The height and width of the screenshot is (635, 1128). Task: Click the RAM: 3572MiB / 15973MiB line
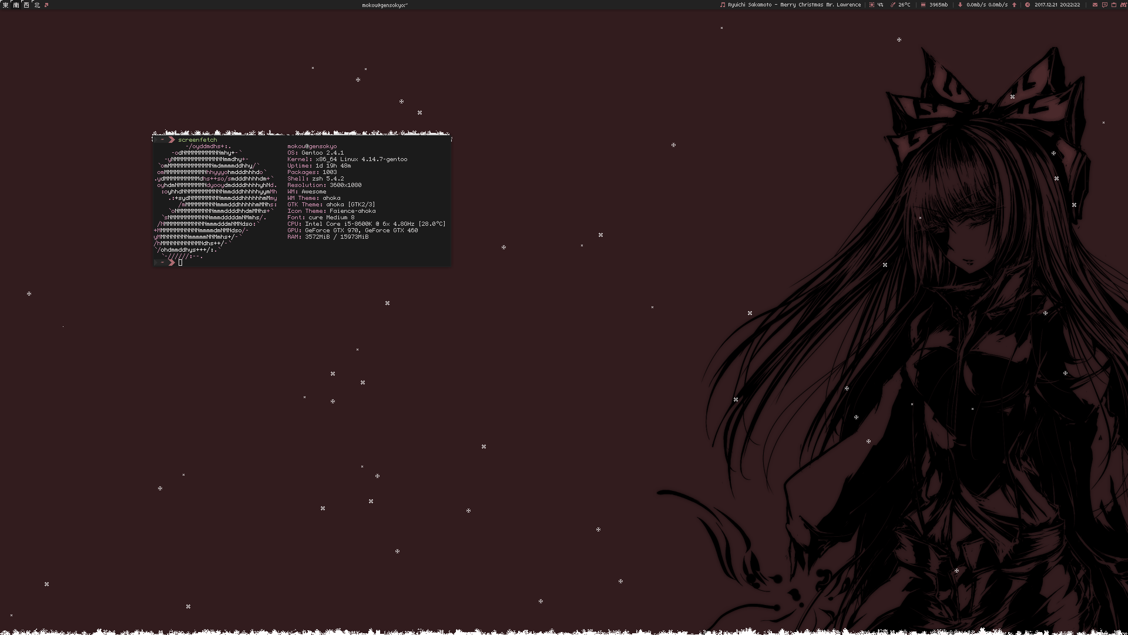pos(328,237)
